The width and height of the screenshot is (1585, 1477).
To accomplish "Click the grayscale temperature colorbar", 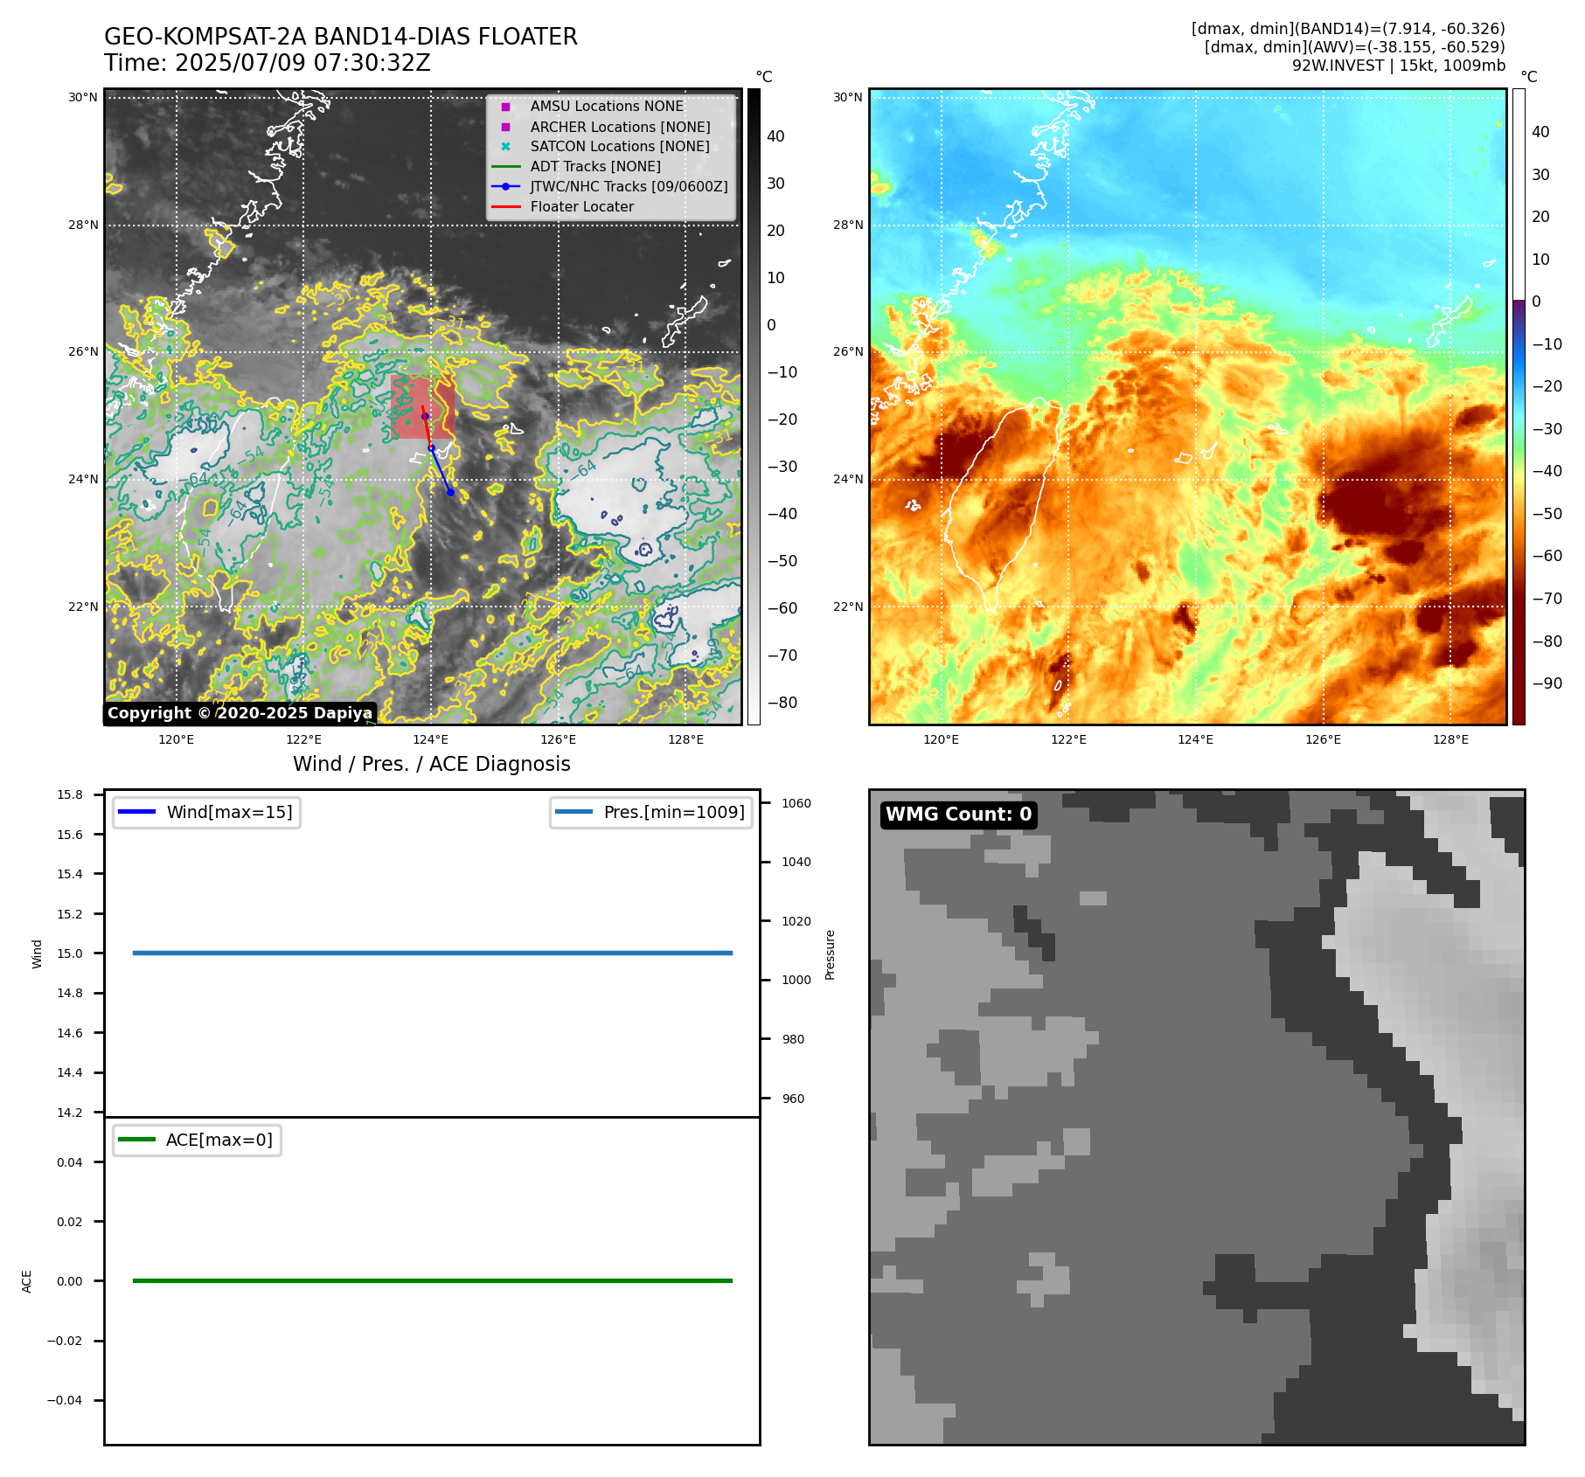I will click(x=754, y=406).
